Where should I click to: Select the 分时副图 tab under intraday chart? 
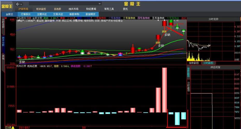pyautogui.click(x=208, y=63)
